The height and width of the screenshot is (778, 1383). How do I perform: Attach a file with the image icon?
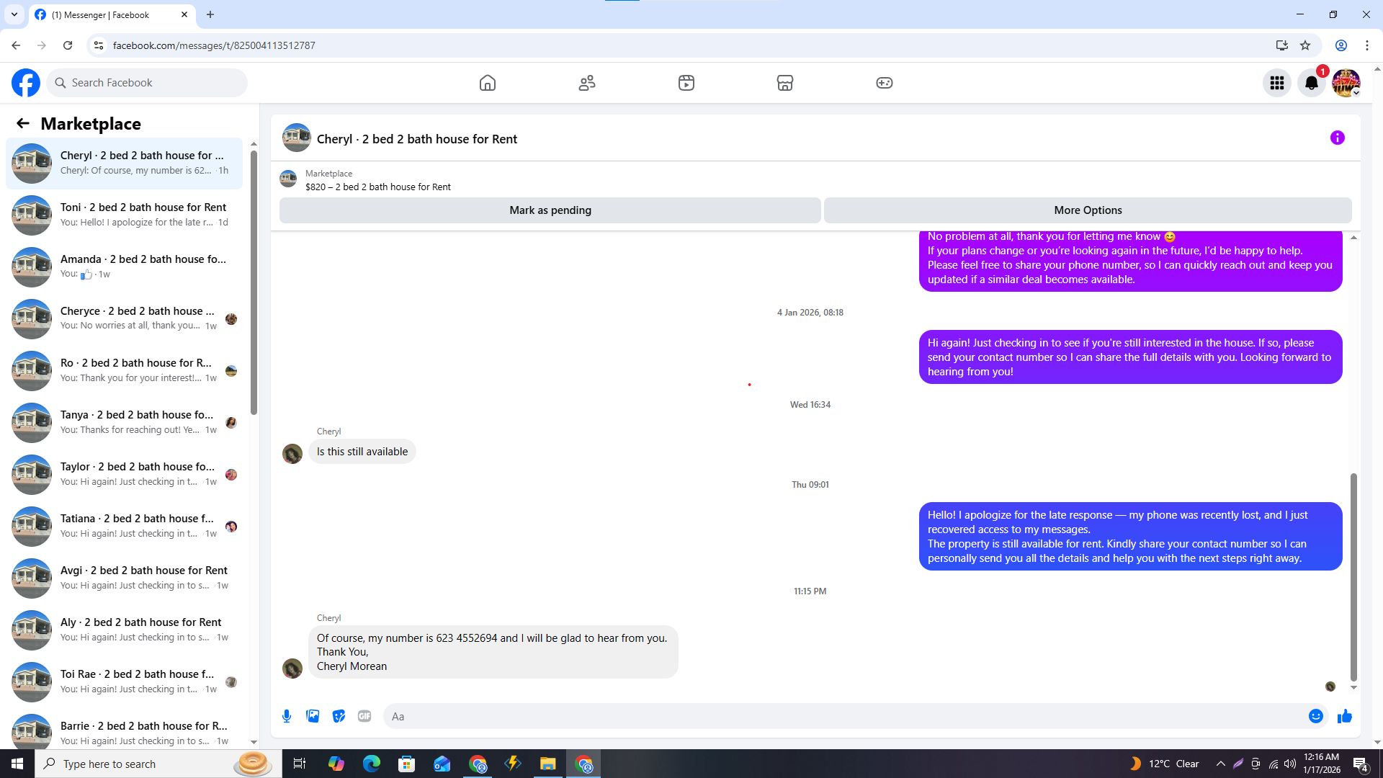tap(313, 716)
